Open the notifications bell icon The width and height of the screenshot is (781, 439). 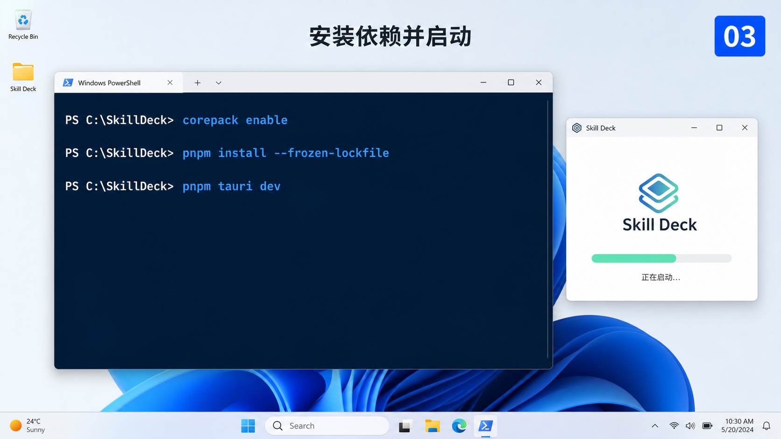pyautogui.click(x=767, y=426)
